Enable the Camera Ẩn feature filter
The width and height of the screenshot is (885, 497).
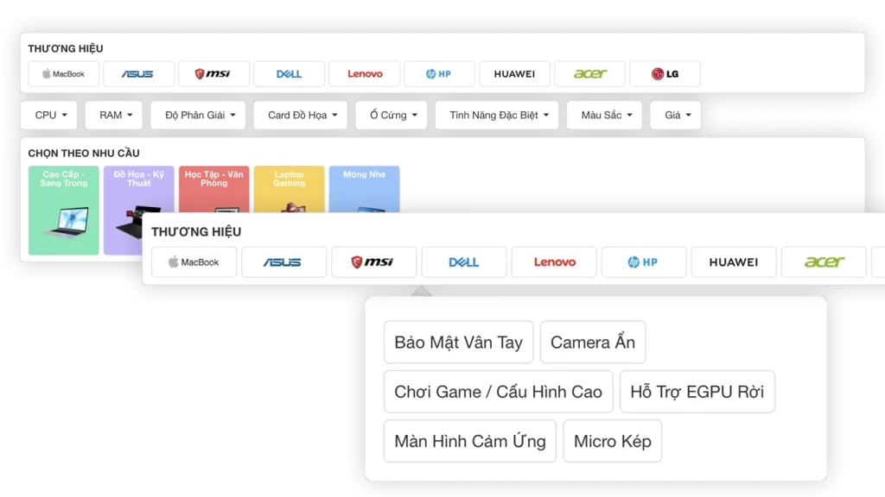click(x=593, y=343)
